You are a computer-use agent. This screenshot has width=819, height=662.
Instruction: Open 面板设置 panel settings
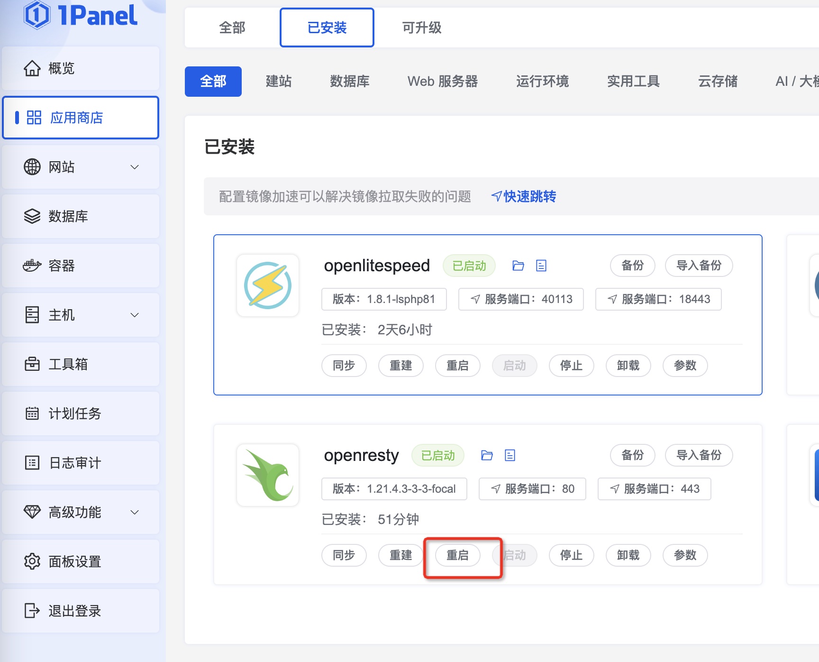point(74,561)
